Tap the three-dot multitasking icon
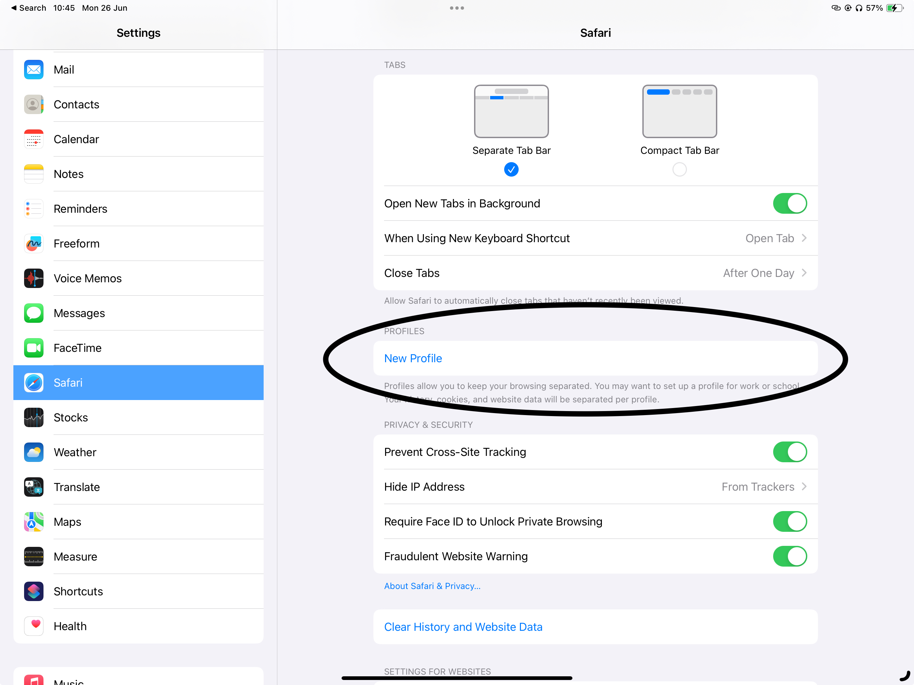 coord(457,8)
